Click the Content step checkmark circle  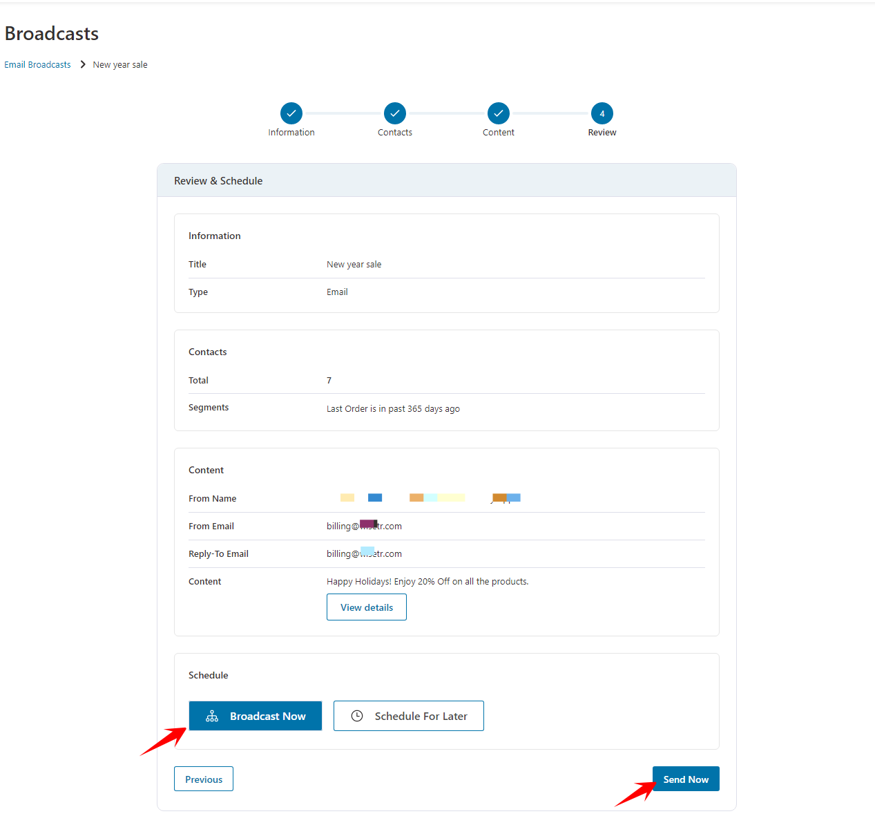(499, 113)
